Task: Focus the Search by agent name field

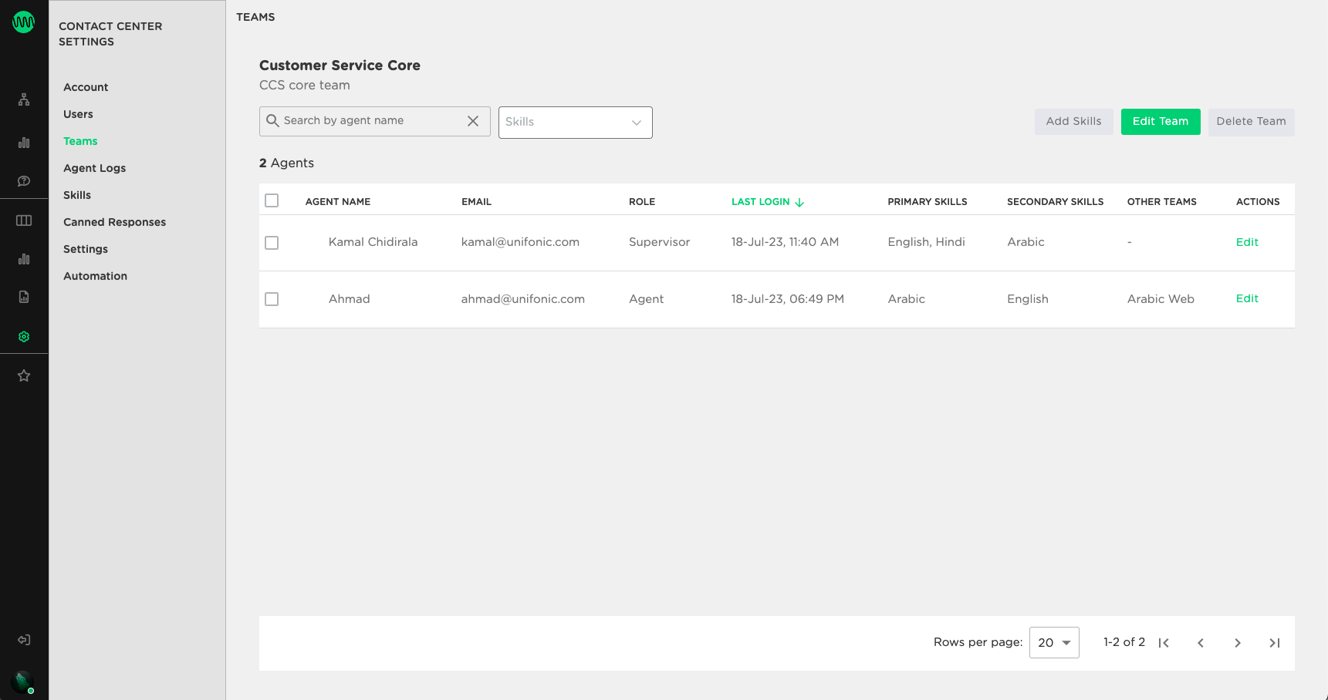Action: pyautogui.click(x=374, y=121)
